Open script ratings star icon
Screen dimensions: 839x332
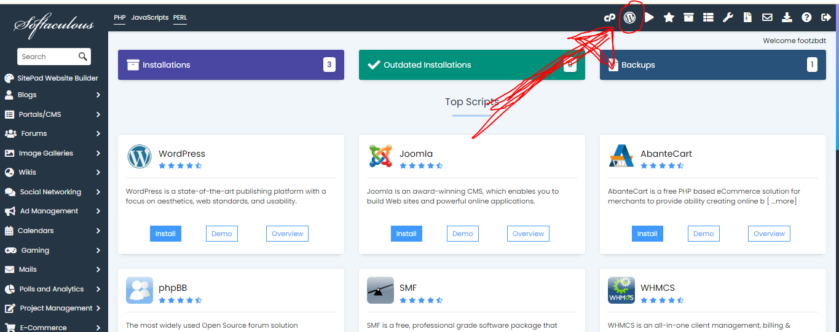coord(669,18)
